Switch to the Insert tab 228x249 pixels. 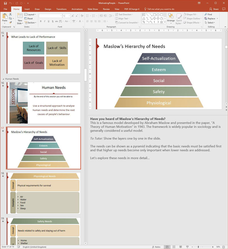coord(27,9)
